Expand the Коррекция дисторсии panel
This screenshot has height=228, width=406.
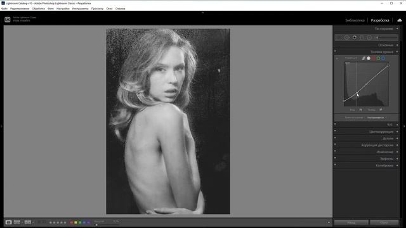[397, 145]
